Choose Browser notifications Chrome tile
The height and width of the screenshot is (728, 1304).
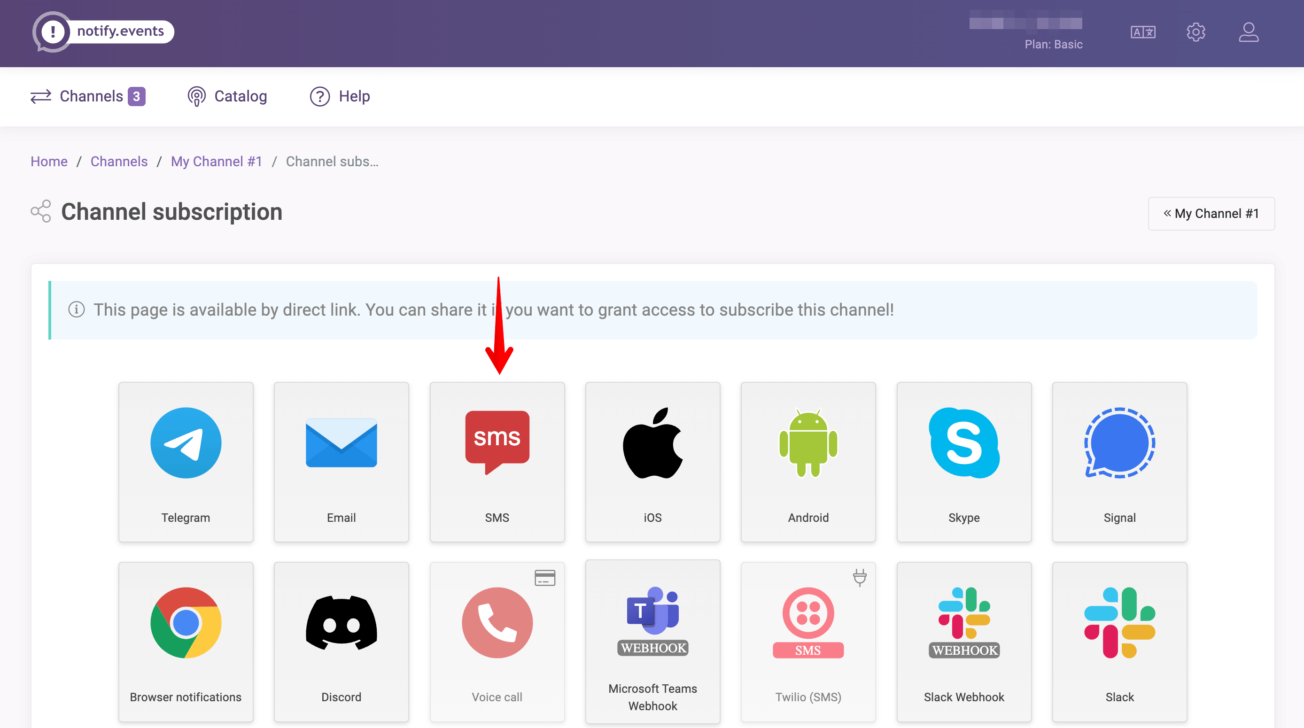(185, 641)
